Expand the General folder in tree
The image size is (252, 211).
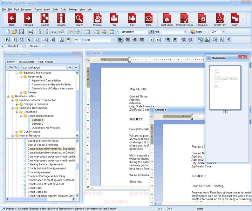(x=21, y=93)
